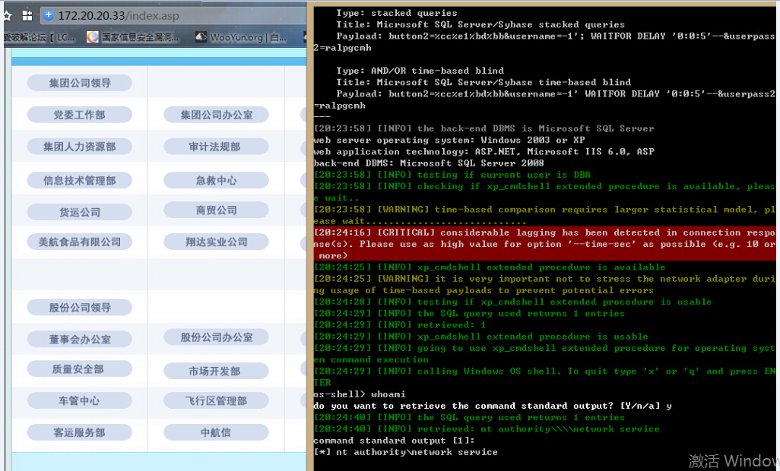Screen dimensions: 780x471
Task: Click the red CRITICAL lagging warning in terminal
Action: click(x=544, y=244)
